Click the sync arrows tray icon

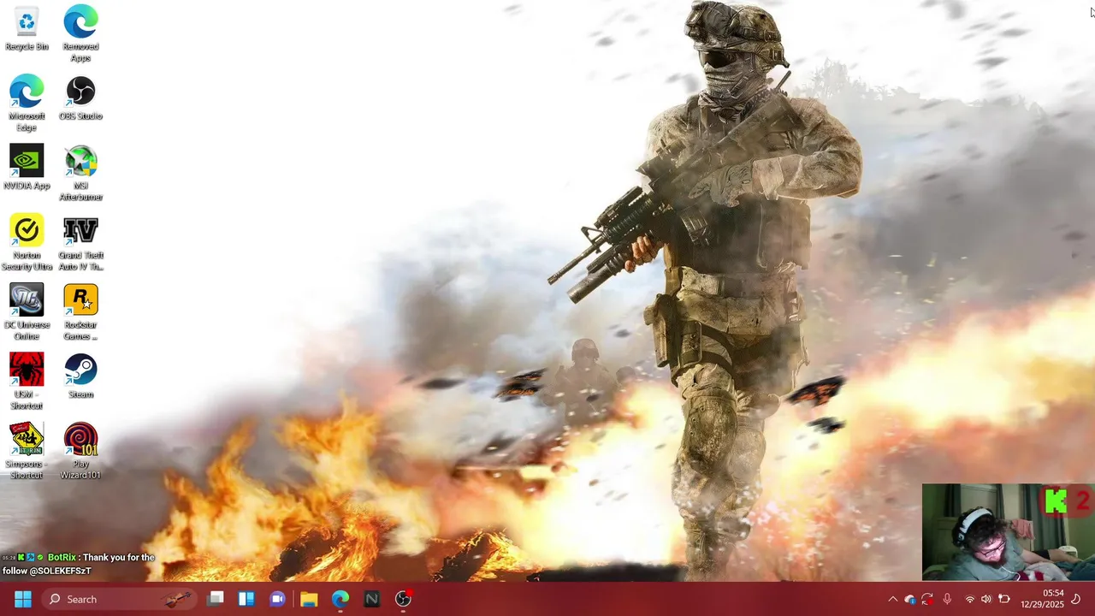point(927,599)
